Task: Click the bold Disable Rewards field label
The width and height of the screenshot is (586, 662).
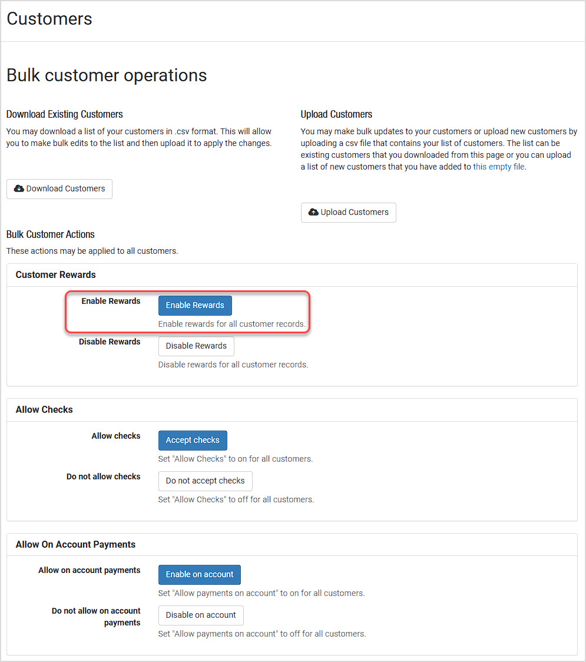Action: [x=110, y=342]
